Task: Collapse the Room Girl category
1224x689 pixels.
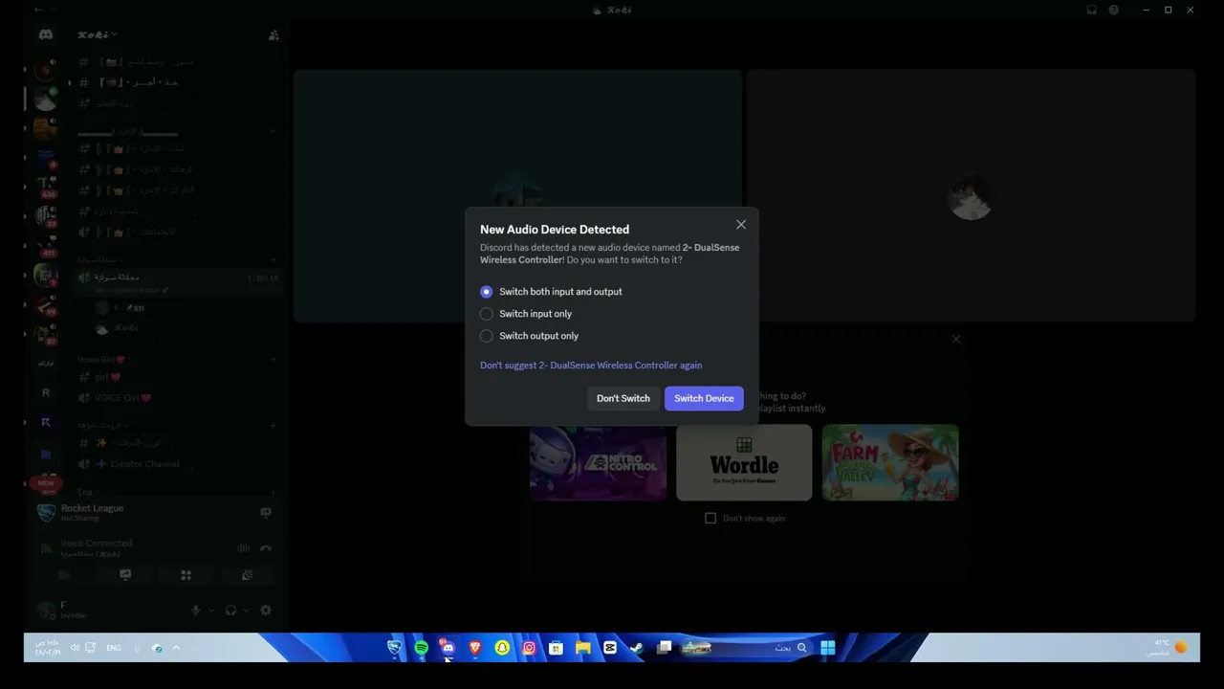Action: (x=100, y=360)
